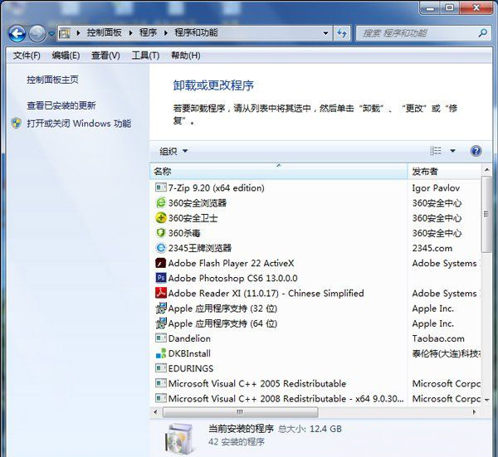Expand the 组织 dropdown menu
This screenshot has height=457, width=498.
click(x=173, y=151)
